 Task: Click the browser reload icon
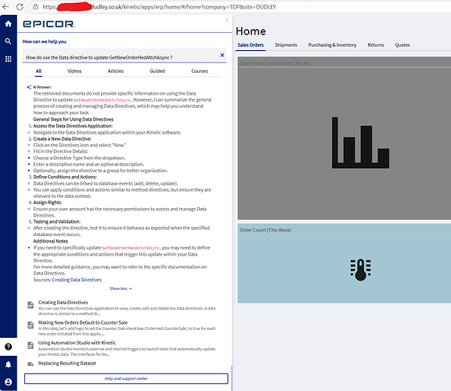20,6
